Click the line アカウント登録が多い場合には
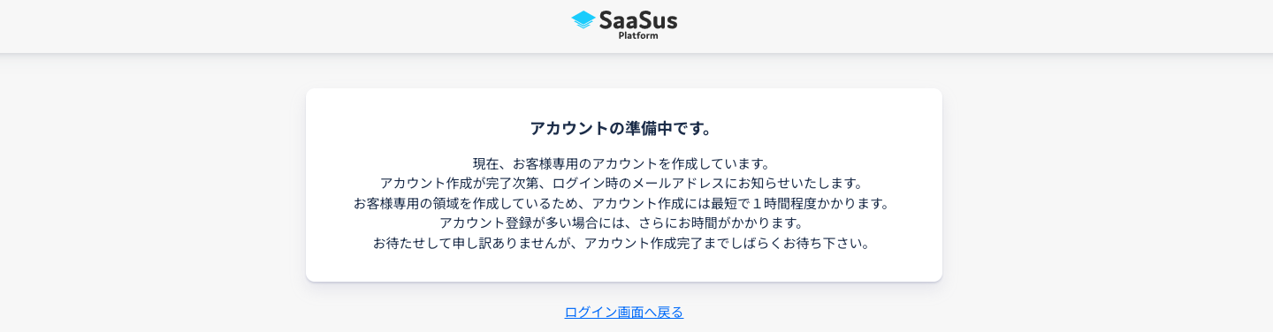This screenshot has width=1273, height=332. [623, 223]
